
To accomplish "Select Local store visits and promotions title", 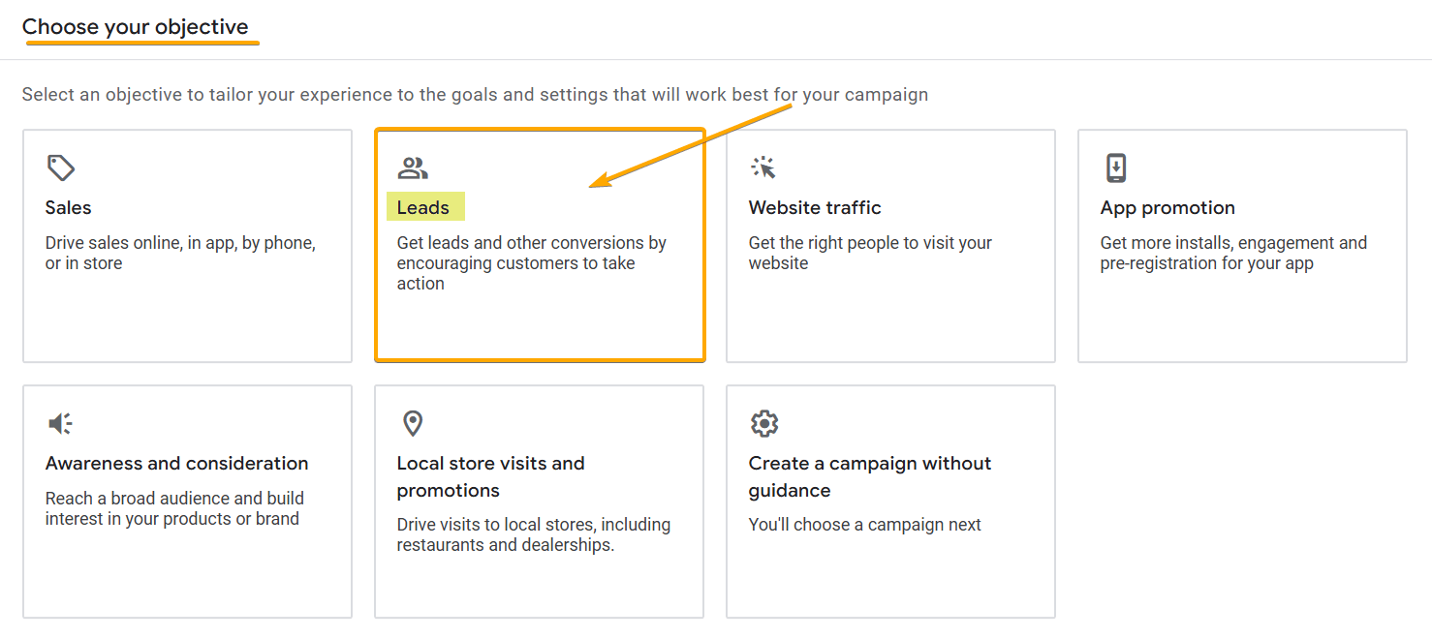I will coord(490,476).
